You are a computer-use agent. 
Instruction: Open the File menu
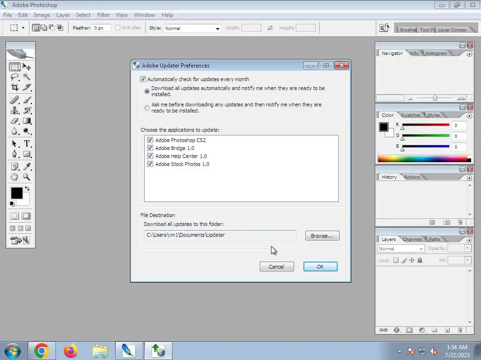point(8,15)
